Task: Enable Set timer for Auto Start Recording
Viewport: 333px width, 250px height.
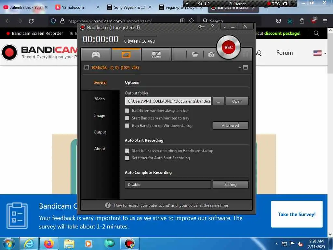Action: (127, 158)
